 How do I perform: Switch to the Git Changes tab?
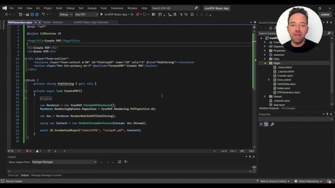[288, 108]
